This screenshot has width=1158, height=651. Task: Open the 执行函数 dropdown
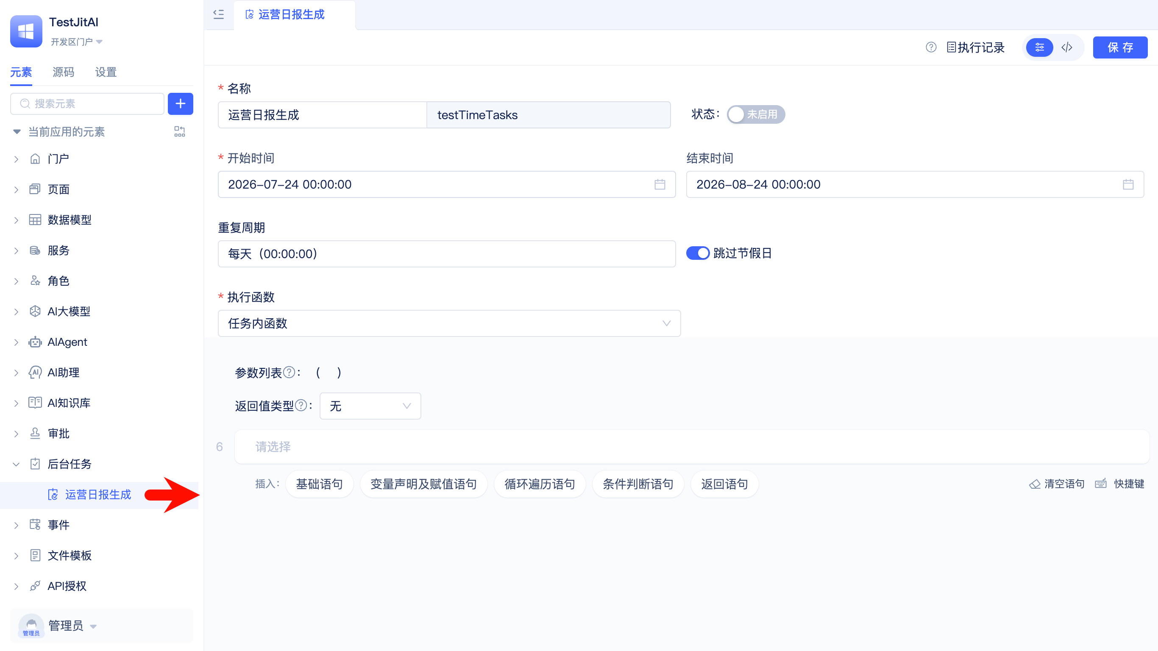pyautogui.click(x=449, y=323)
